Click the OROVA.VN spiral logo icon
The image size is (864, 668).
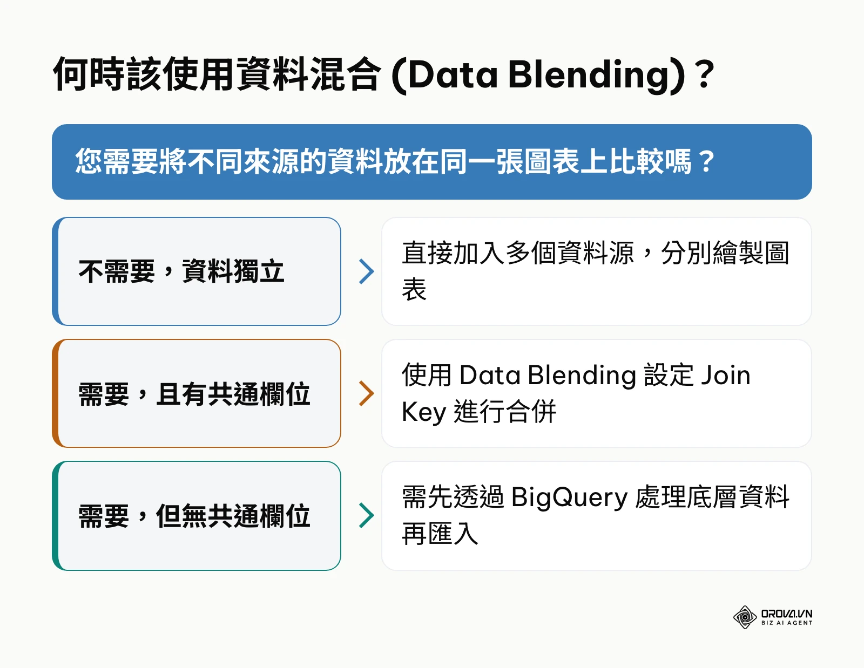(x=745, y=617)
